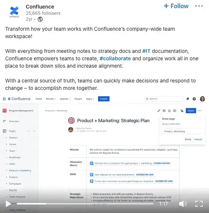The width and height of the screenshot is (209, 213).
Task: Open the app switcher grid icon
Action: (x=4, y=99)
